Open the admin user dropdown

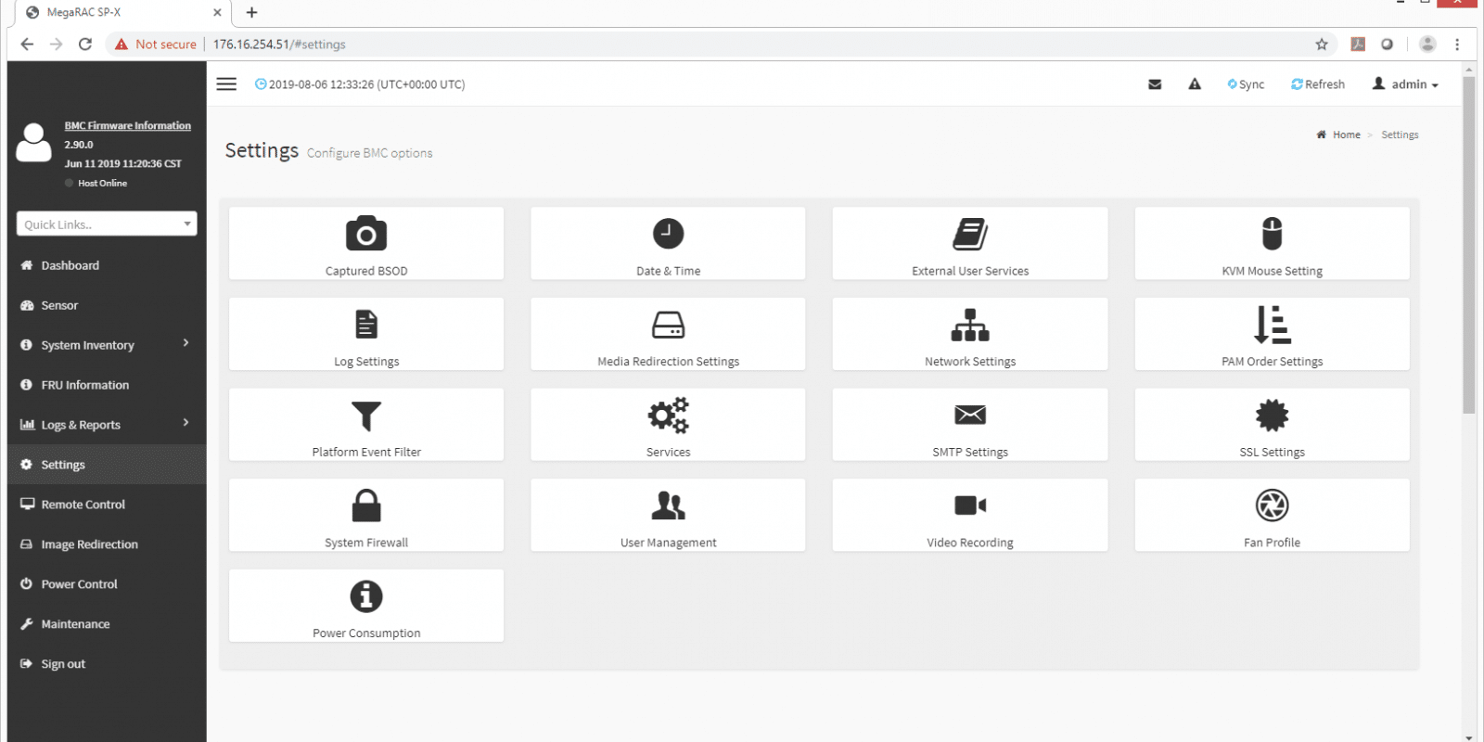[x=1405, y=84]
